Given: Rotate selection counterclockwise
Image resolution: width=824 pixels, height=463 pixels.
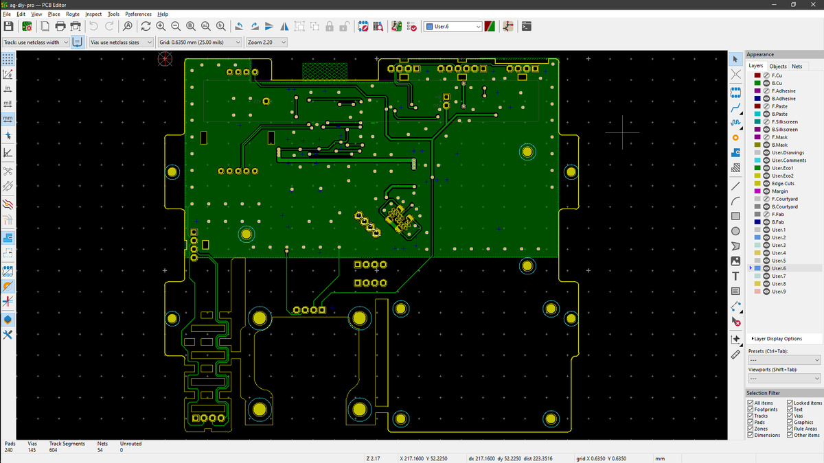Looking at the screenshot, I should click(239, 26).
